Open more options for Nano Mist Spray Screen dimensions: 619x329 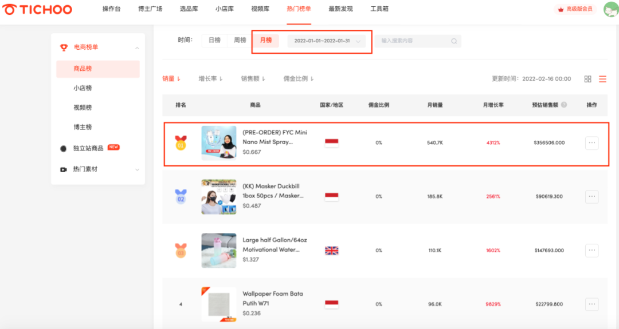point(591,143)
